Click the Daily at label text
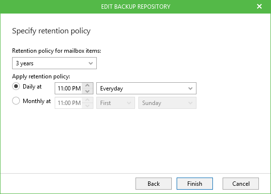This screenshot has height=194, width=271. point(32,87)
